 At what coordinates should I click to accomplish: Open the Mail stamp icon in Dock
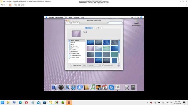(x=67, y=87)
